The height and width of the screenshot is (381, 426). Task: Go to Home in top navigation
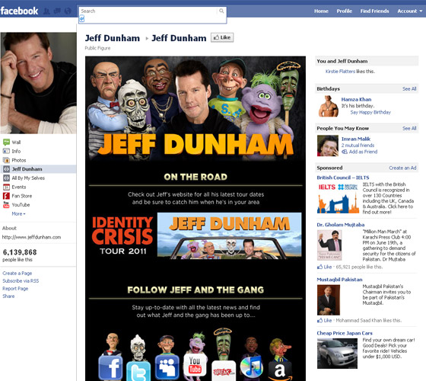[321, 11]
